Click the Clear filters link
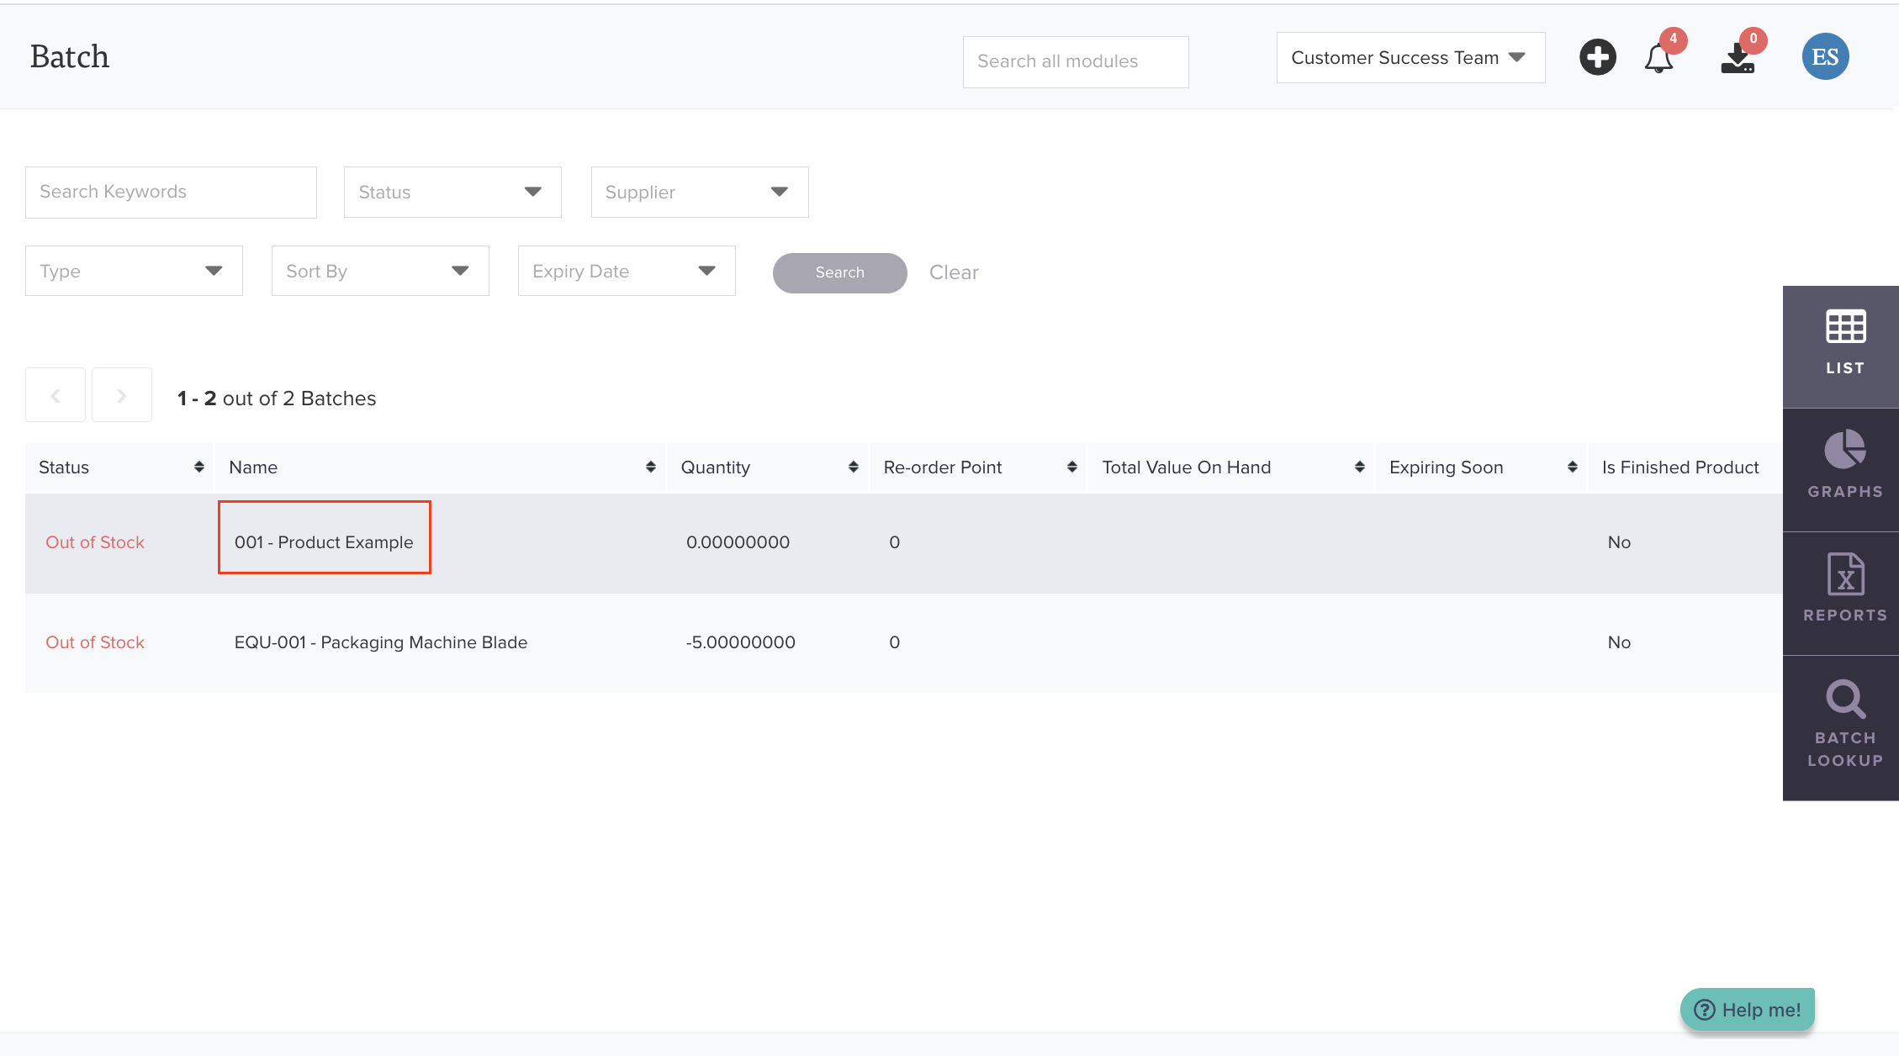1899x1056 pixels. pos(954,272)
